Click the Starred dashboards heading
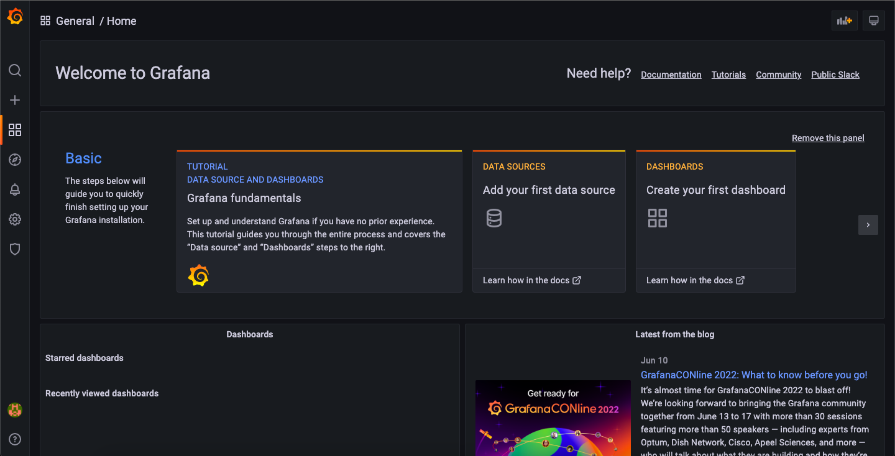This screenshot has height=456, width=895. coord(85,358)
